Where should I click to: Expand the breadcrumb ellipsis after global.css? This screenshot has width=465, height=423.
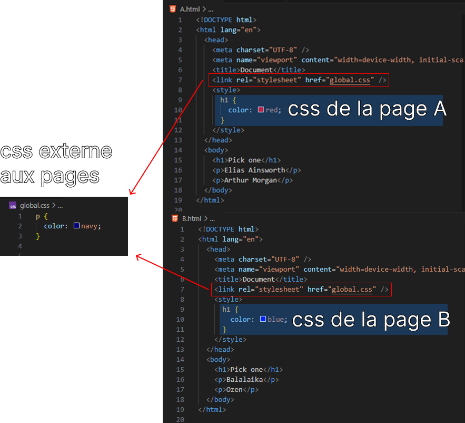[60, 206]
